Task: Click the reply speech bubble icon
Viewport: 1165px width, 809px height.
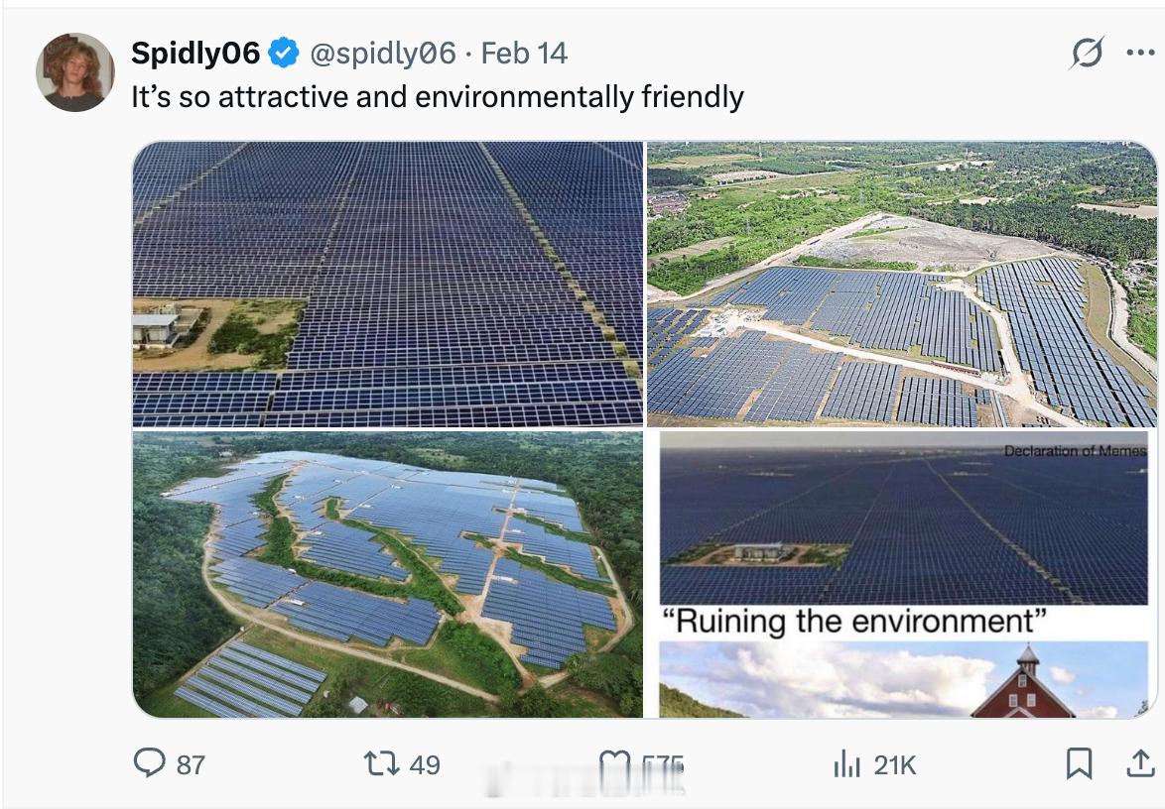Action: (149, 762)
